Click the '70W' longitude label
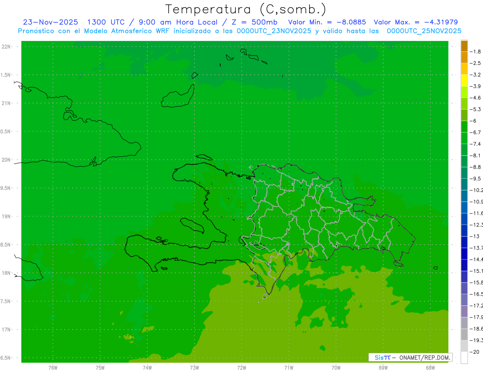Image resolution: width=483 pixels, height=373 pixels. point(336,367)
